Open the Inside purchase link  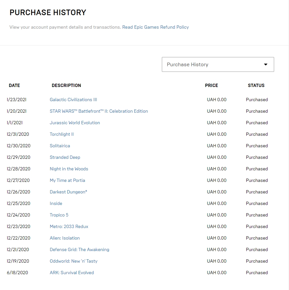pyautogui.click(x=56, y=203)
